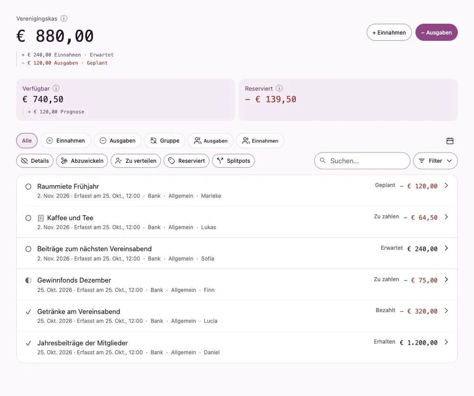Click receipt icon on Kaffee und Tee
This screenshot has height=396, width=474.
[x=41, y=218]
